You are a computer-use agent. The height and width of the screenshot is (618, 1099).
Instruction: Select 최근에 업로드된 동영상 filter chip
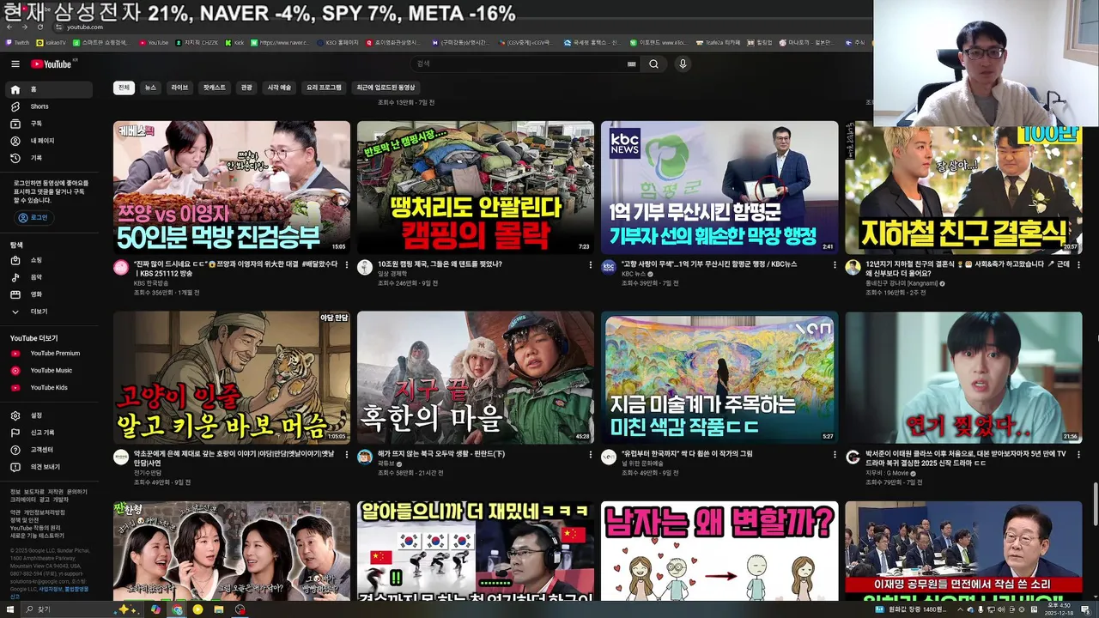[386, 88]
